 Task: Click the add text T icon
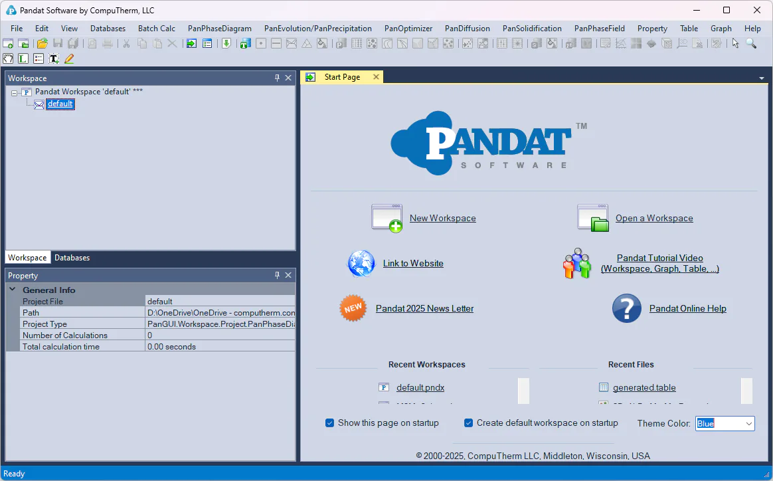(54, 58)
